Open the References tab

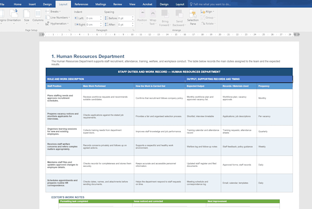[81, 4]
